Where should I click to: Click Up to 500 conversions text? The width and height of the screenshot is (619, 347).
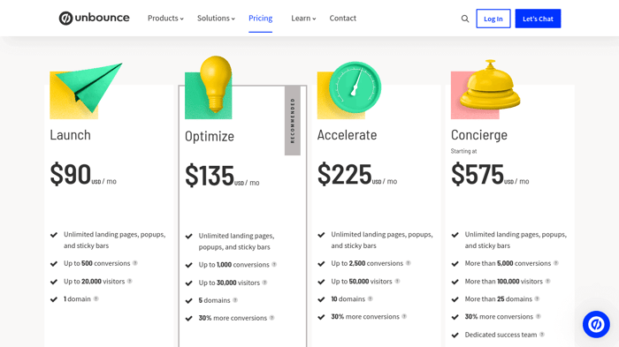click(96, 263)
